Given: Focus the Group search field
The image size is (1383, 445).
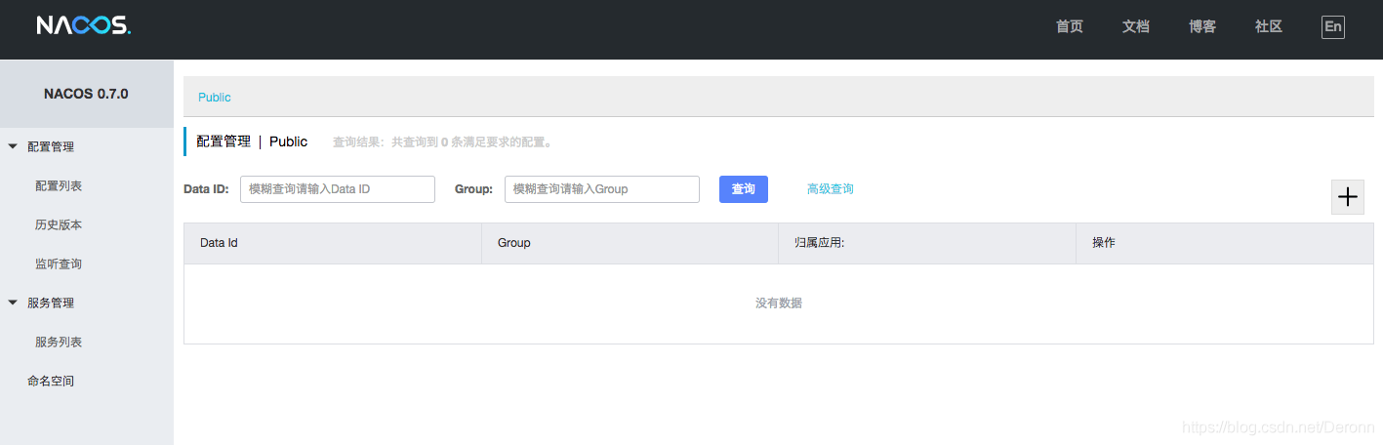Looking at the screenshot, I should [601, 189].
